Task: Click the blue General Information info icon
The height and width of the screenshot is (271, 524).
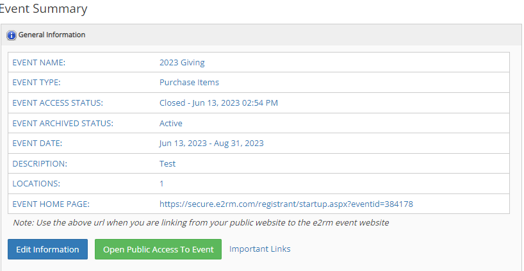Action: pyautogui.click(x=12, y=35)
